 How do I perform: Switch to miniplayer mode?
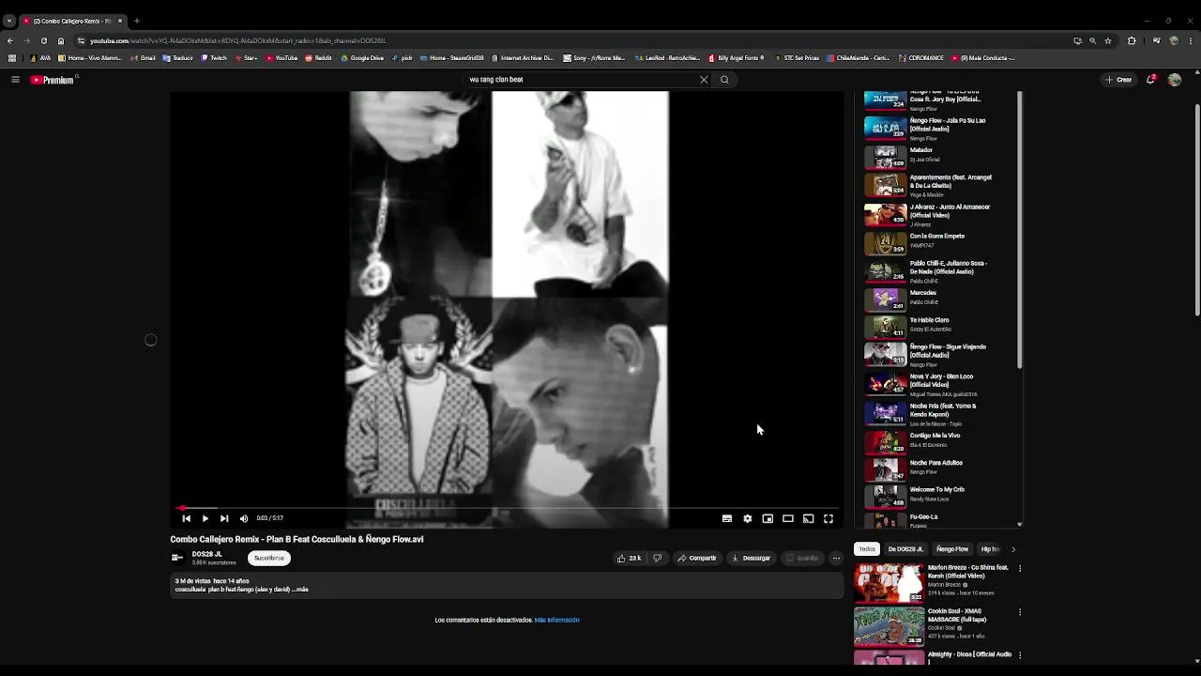point(768,518)
